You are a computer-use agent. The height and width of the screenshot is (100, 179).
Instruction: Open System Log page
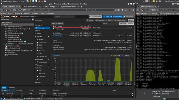coord(43,56)
